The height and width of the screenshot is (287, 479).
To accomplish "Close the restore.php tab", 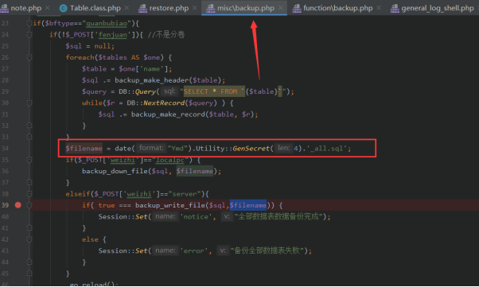I will click(x=195, y=8).
